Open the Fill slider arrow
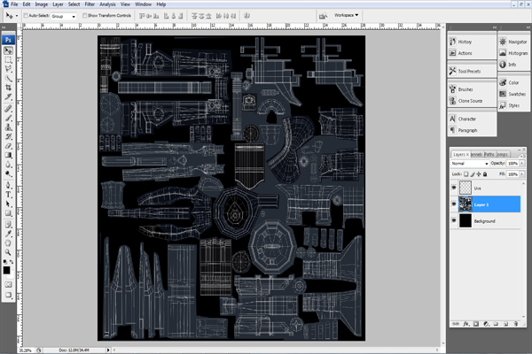 [x=522, y=174]
